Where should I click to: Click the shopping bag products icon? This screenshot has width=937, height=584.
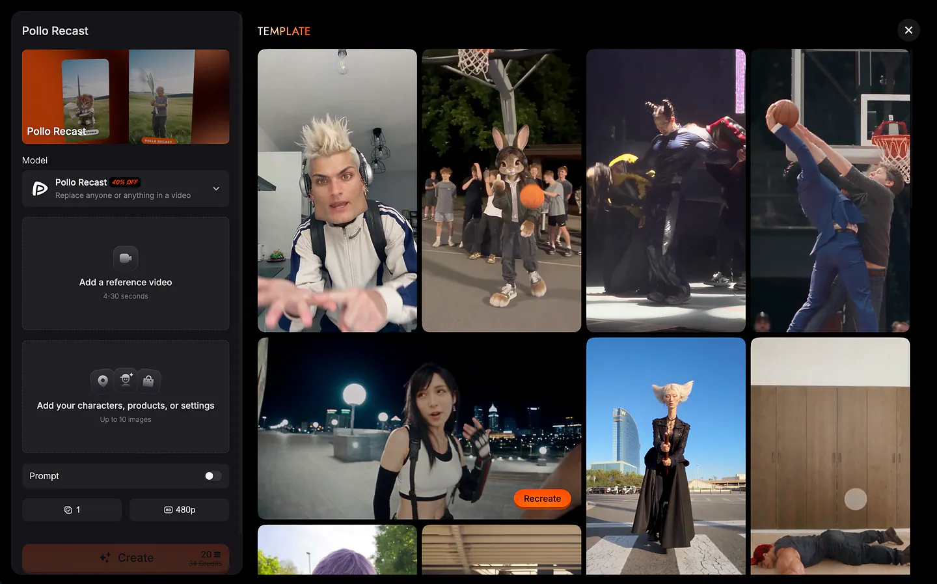click(x=148, y=381)
